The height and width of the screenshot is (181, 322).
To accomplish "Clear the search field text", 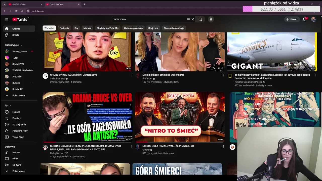I will click(x=193, y=19).
